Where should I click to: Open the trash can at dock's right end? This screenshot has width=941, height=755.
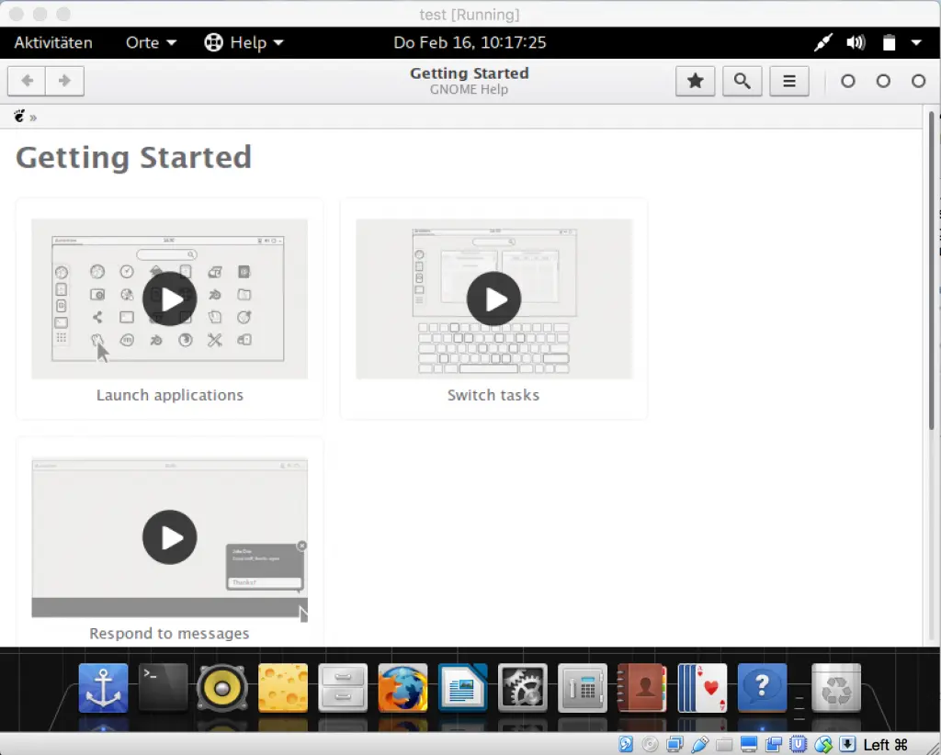click(835, 686)
